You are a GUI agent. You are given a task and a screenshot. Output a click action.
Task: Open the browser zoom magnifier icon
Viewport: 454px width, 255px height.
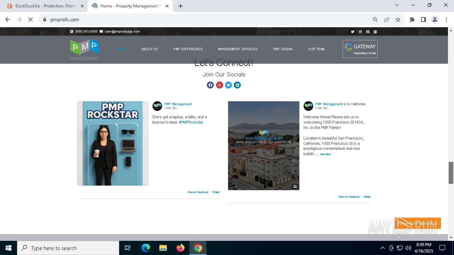click(375, 19)
